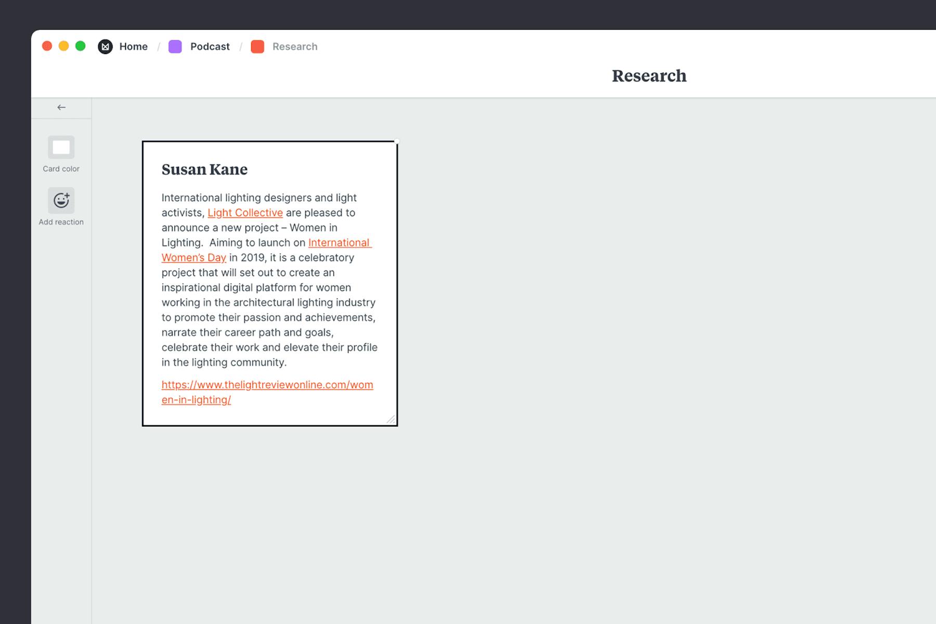This screenshot has width=936, height=624.
Task: Click the yellow minimize traffic light
Action: coord(64,46)
